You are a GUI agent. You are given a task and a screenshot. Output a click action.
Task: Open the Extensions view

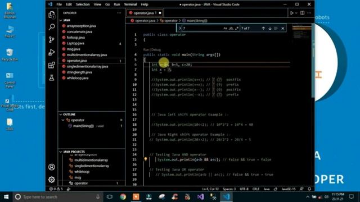52,65
